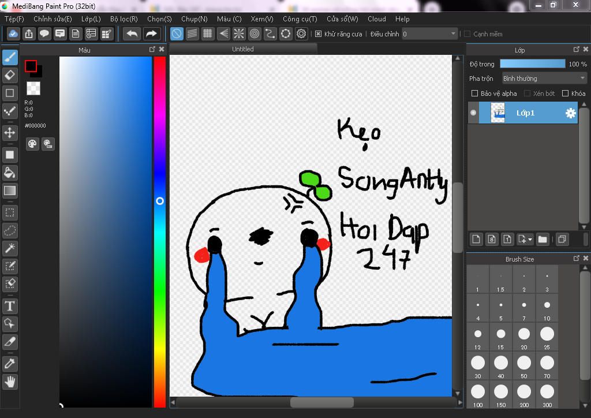591x418 pixels.
Task: Select the Fill rectangle tool
Action: [x=10, y=155]
